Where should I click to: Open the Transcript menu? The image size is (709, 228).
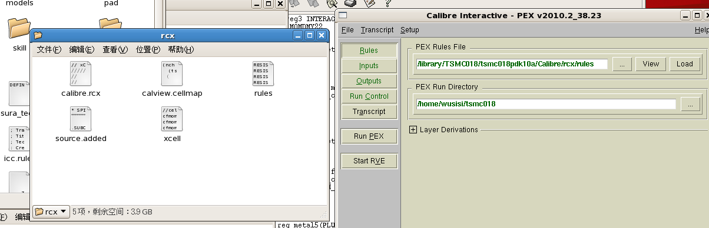click(x=377, y=30)
